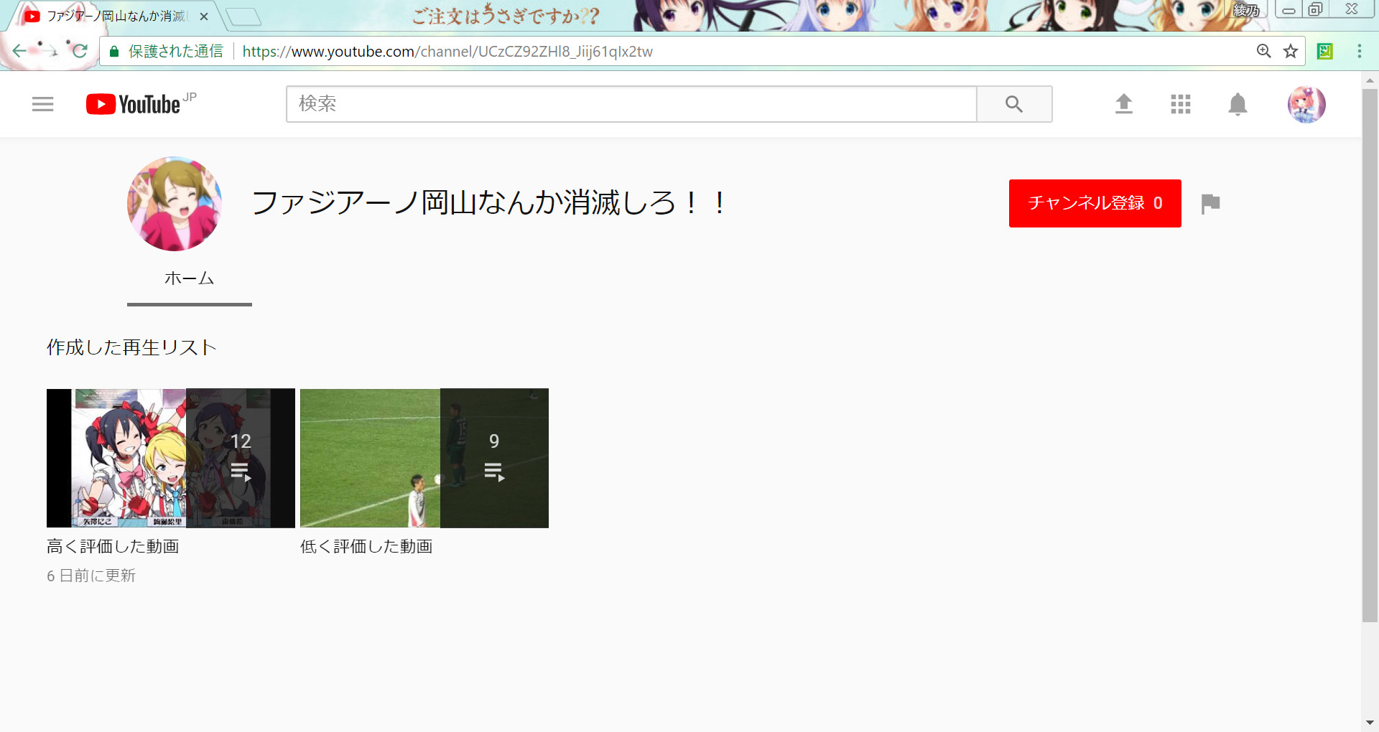
Task: Open Chrome's three-dot menu
Action: pos(1359,51)
